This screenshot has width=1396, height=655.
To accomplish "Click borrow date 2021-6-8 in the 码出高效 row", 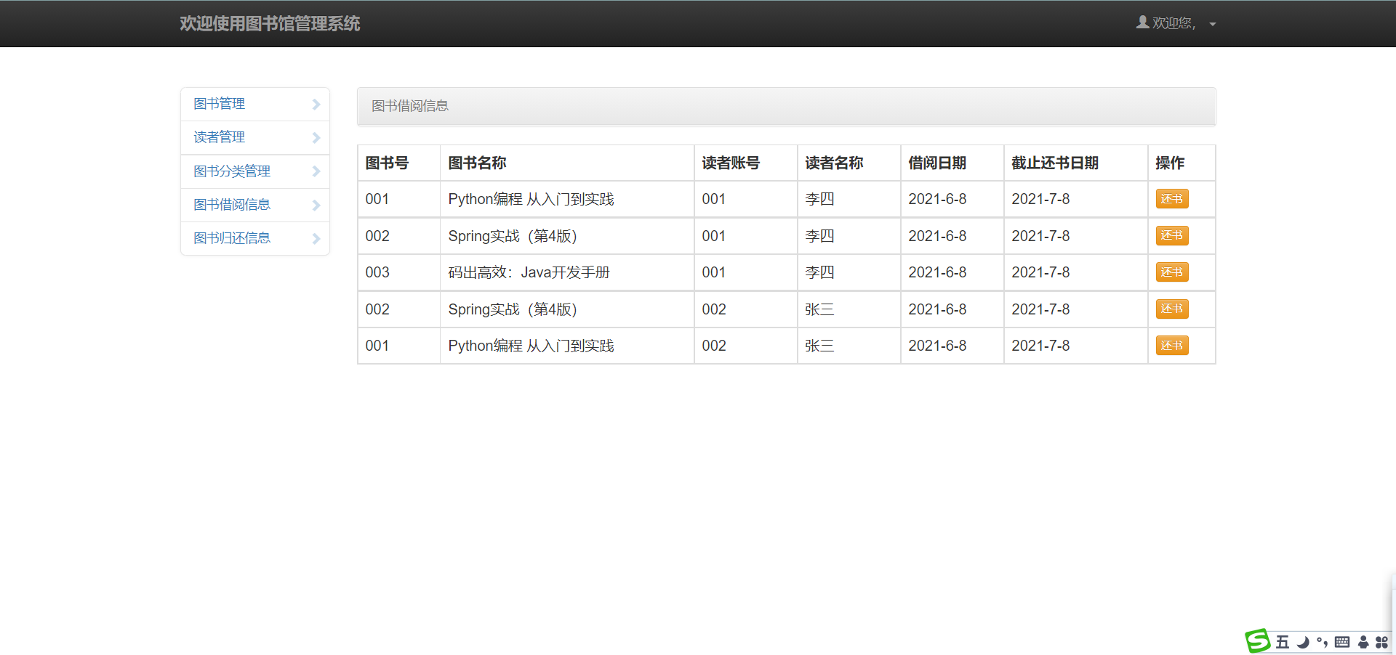I will click(937, 272).
